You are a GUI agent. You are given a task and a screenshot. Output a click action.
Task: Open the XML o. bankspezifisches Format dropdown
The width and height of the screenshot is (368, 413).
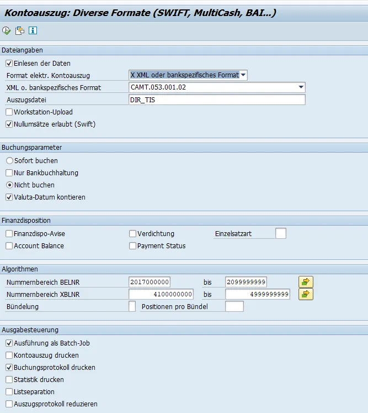[301, 87]
